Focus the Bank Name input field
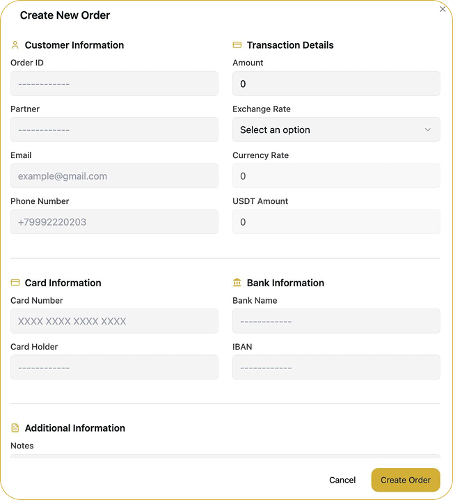 (x=336, y=321)
